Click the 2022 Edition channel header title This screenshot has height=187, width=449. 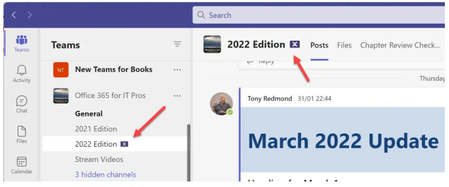(256, 45)
